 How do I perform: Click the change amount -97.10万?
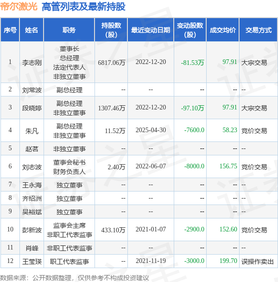pyautogui.click(x=192, y=108)
